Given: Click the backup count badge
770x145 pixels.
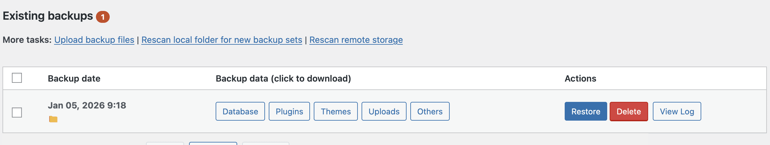Looking at the screenshot, I should pos(102,17).
